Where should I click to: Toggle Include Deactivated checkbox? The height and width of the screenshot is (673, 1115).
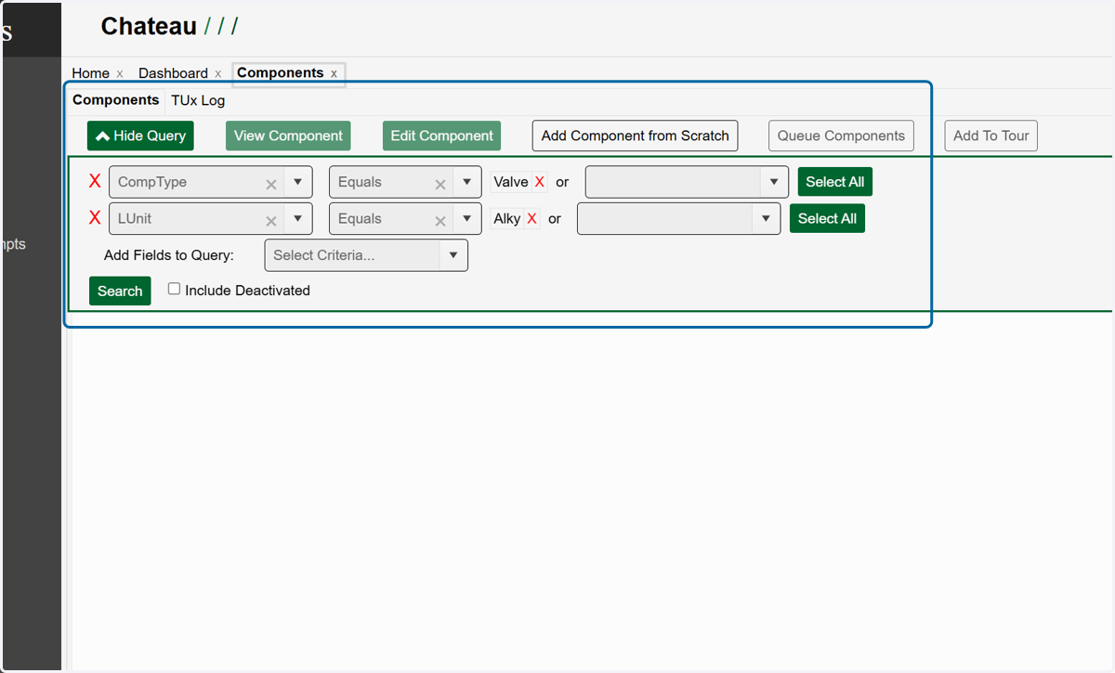coord(174,290)
